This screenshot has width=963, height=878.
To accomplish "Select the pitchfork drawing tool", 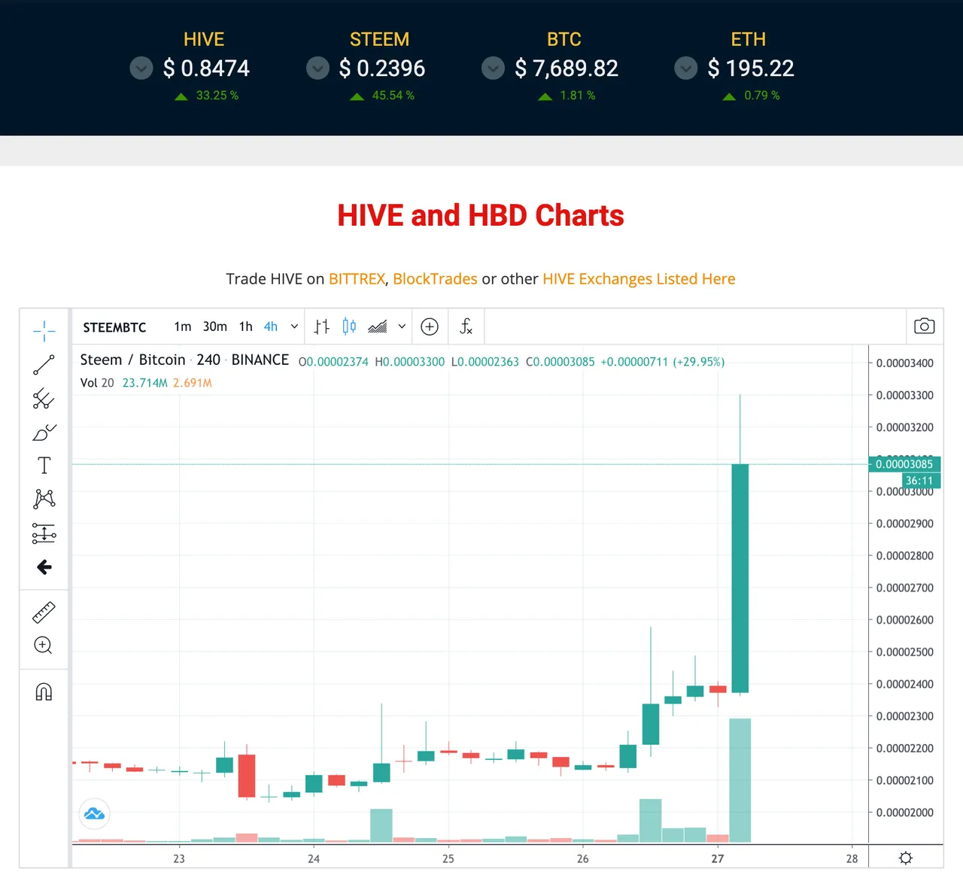I will click(44, 399).
